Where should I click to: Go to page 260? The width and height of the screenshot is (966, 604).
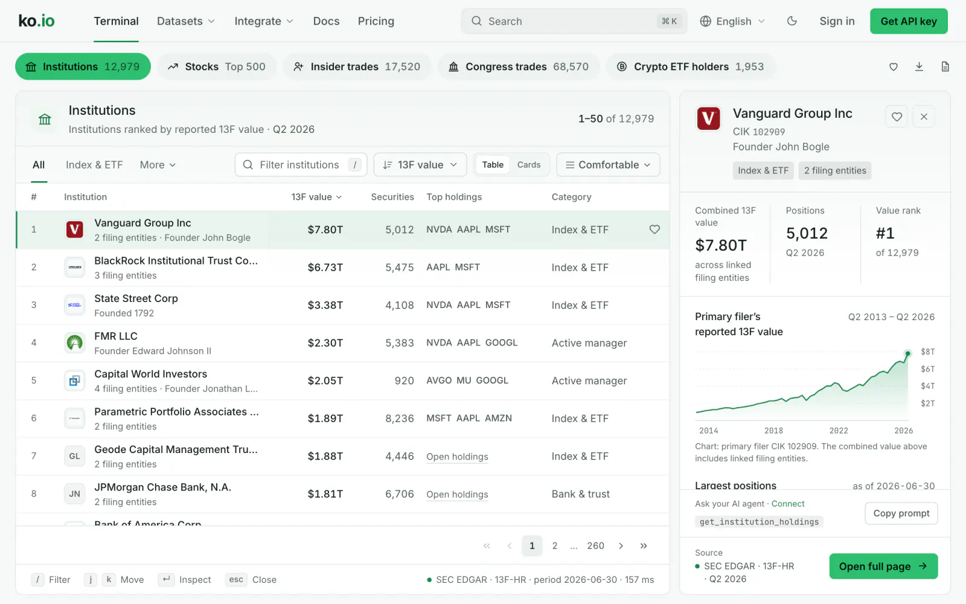595,546
